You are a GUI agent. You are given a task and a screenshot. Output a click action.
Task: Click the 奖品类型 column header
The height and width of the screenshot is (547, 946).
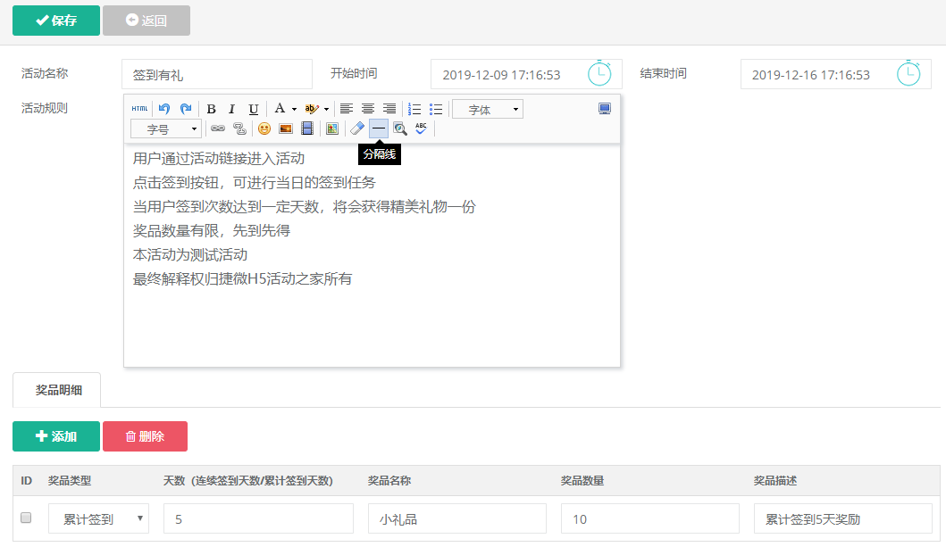click(x=70, y=481)
